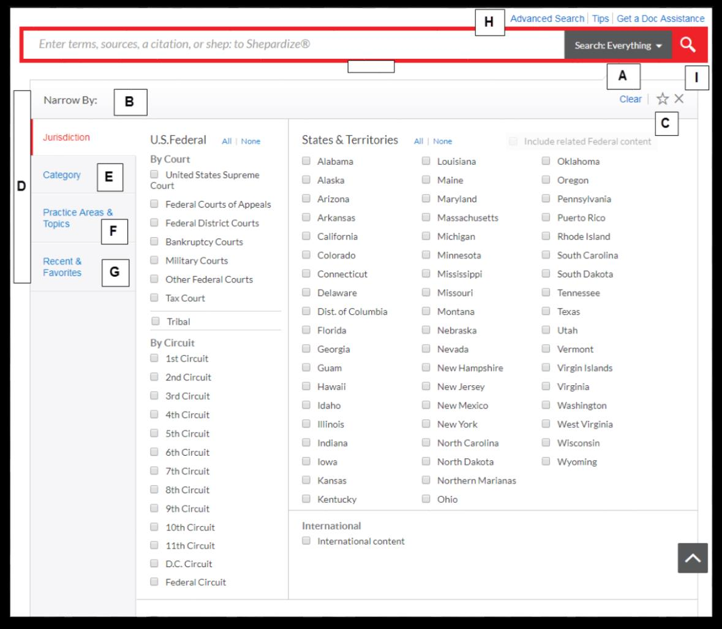Open the Search: Everything dropdown
722x629 pixels.
(617, 45)
